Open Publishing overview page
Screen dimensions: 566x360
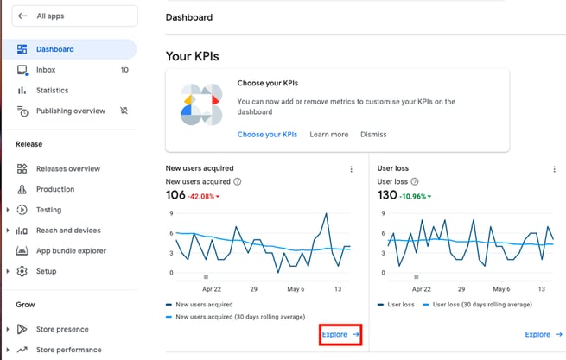[70, 111]
